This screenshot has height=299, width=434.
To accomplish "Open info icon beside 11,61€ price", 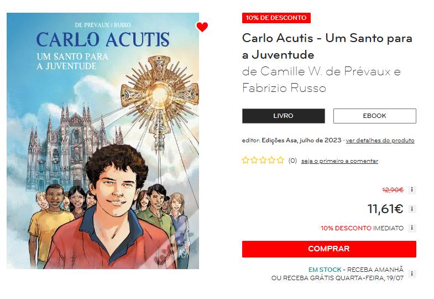I will point(412,209).
